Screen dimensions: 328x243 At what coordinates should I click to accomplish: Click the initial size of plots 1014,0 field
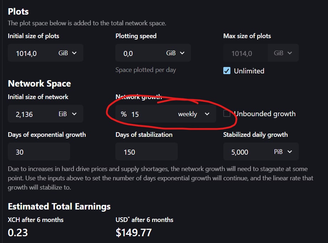point(31,53)
